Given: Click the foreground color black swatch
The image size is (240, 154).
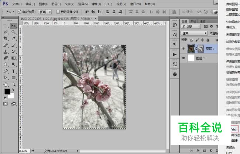Looking at the screenshot, I should coord(7,92).
